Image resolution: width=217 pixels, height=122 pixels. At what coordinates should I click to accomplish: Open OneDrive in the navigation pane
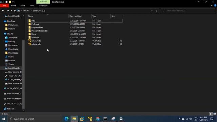(11, 21)
